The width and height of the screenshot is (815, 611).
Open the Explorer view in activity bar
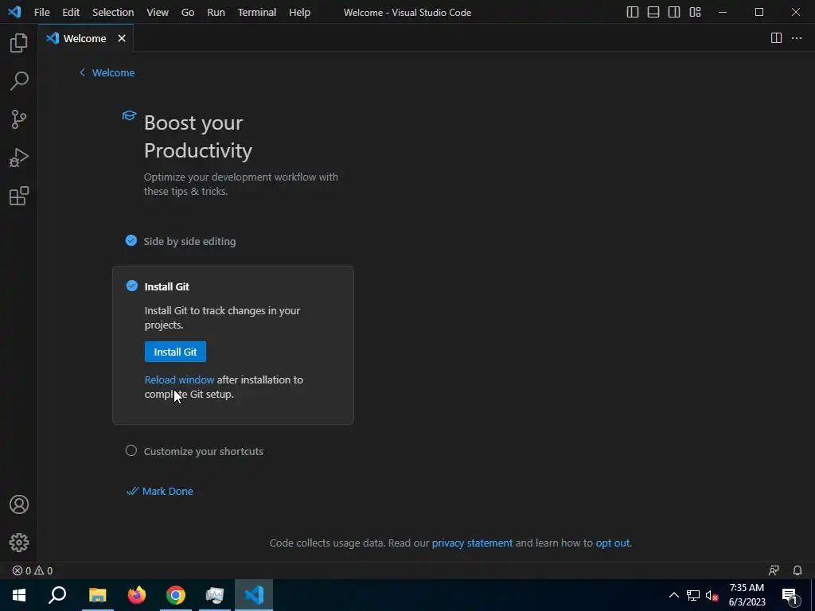pyautogui.click(x=19, y=43)
